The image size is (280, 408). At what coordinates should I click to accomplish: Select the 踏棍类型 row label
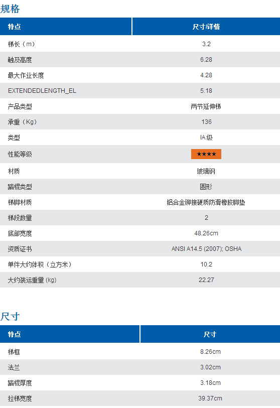[20, 187]
